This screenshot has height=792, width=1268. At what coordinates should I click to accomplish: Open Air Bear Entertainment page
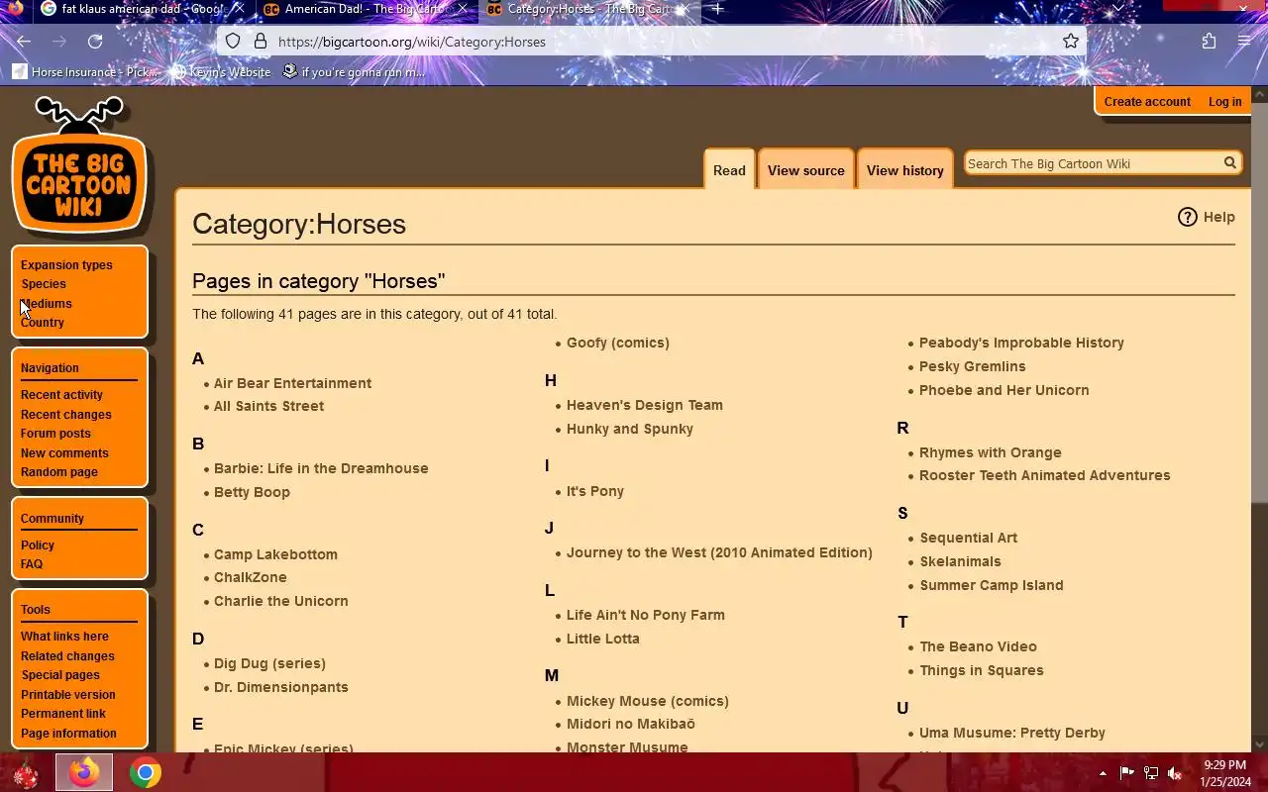tap(292, 383)
